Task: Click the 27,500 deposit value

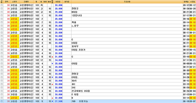Action: pyautogui.click(x=59, y=101)
